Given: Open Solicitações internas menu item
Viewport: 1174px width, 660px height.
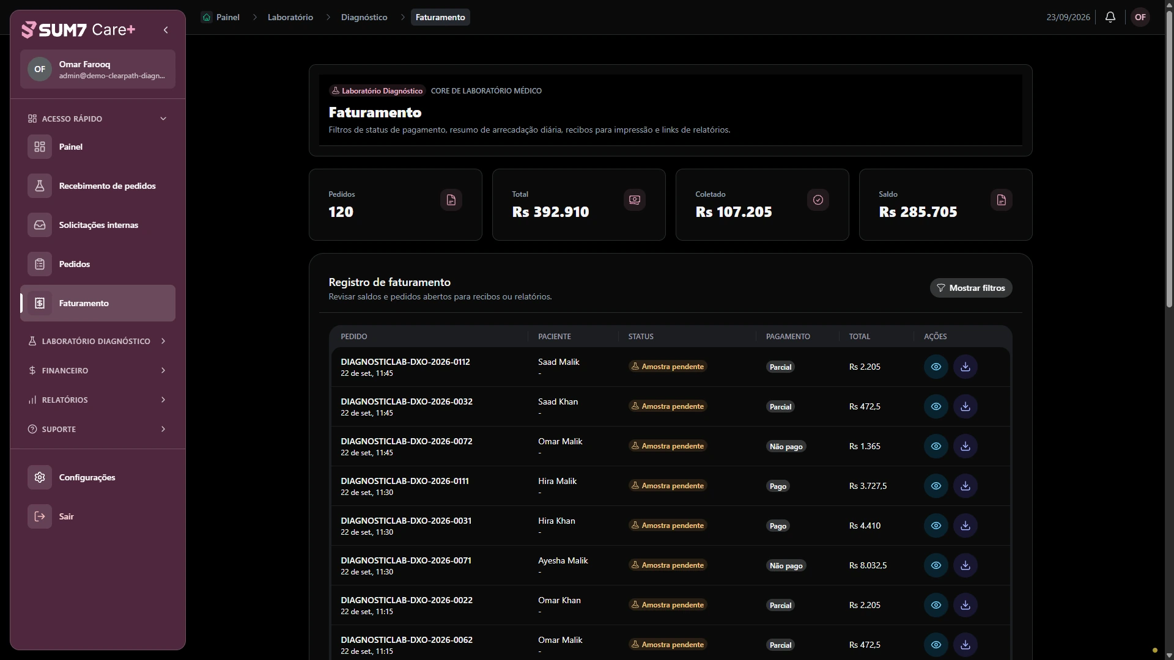Looking at the screenshot, I should [98, 225].
